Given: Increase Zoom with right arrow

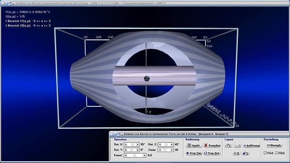Looking at the screenshot, I should 172,150.
